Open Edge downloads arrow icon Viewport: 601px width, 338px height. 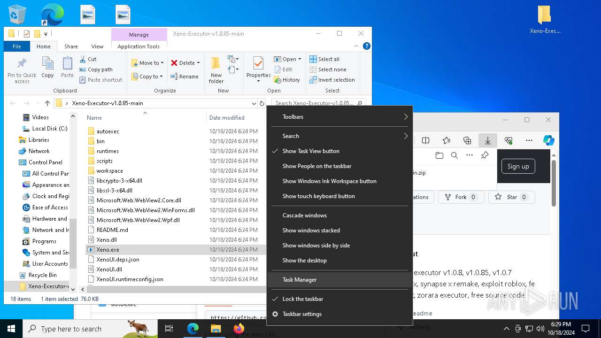(x=488, y=140)
